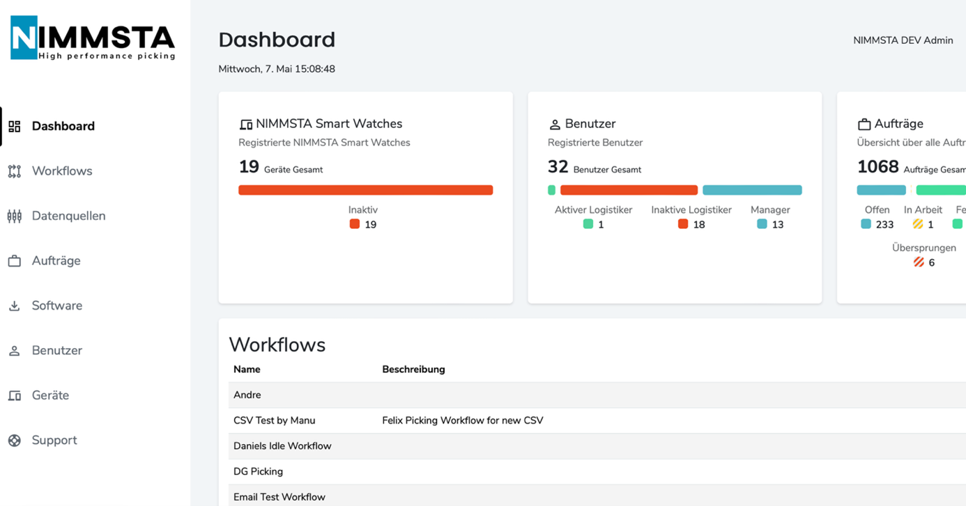Click the green Aktiver Logistiker legend swatch

(588, 224)
